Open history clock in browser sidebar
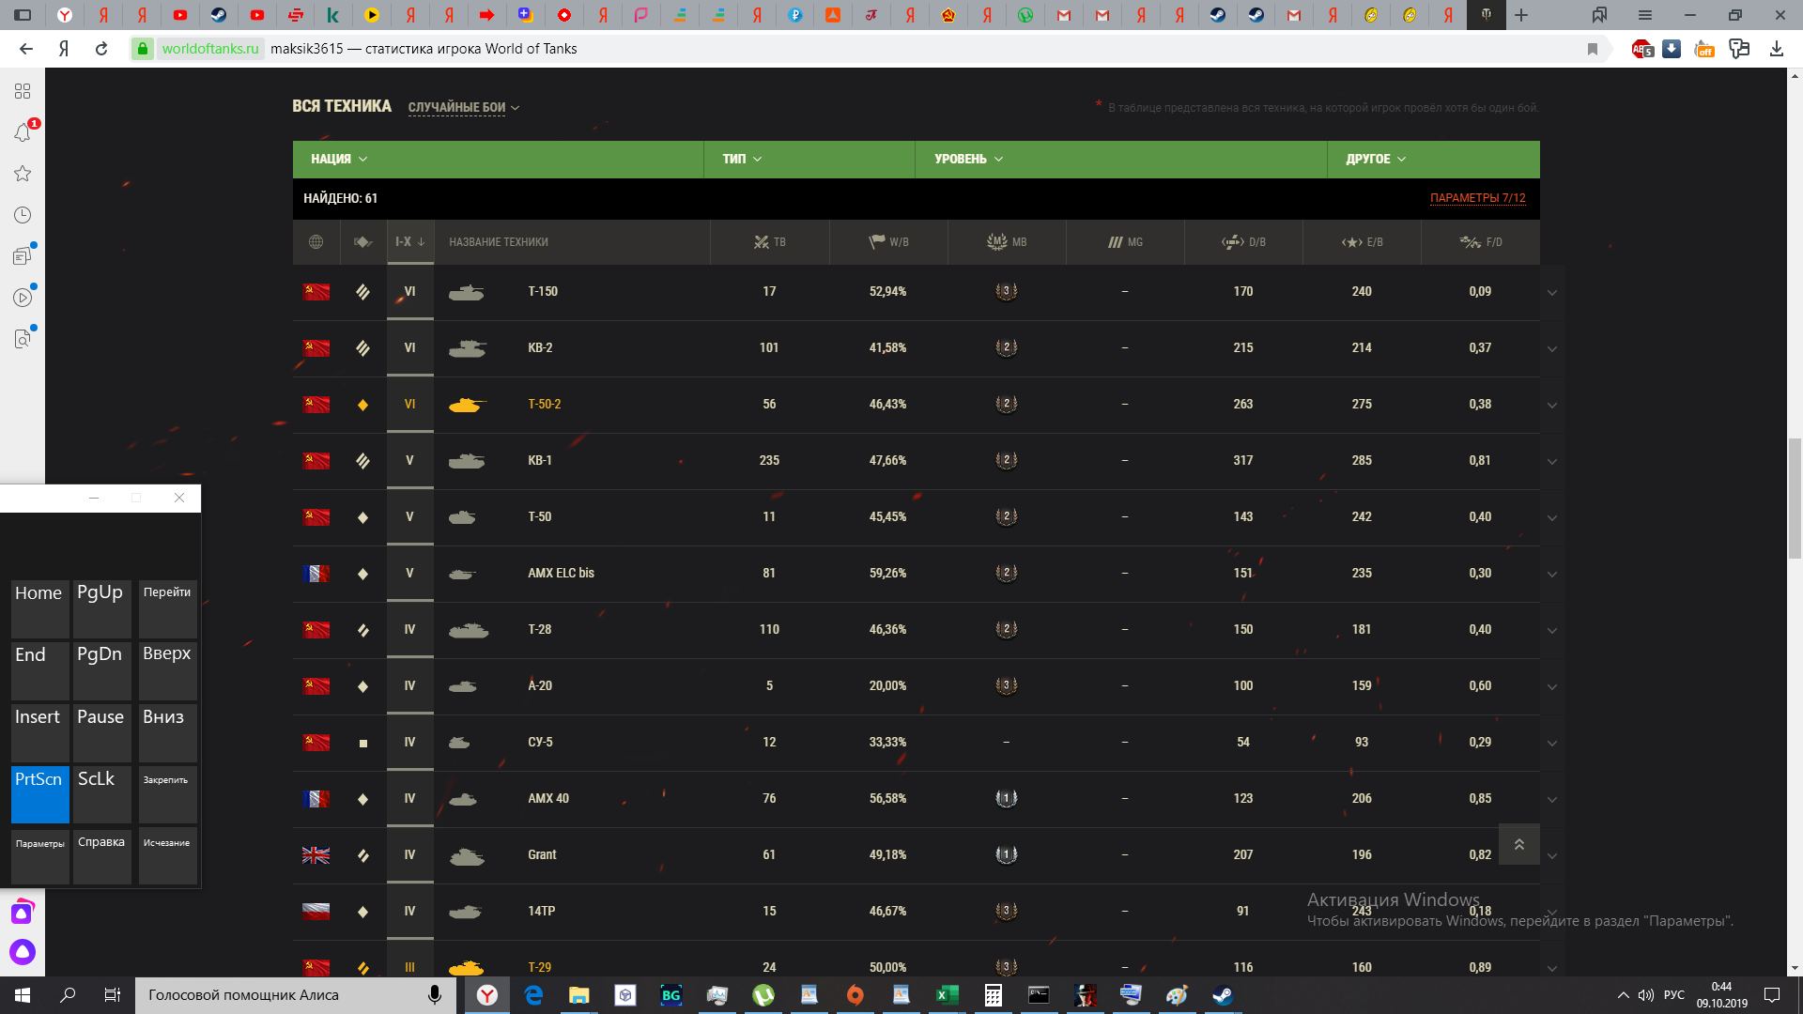Image resolution: width=1803 pixels, height=1014 pixels. pos(23,215)
